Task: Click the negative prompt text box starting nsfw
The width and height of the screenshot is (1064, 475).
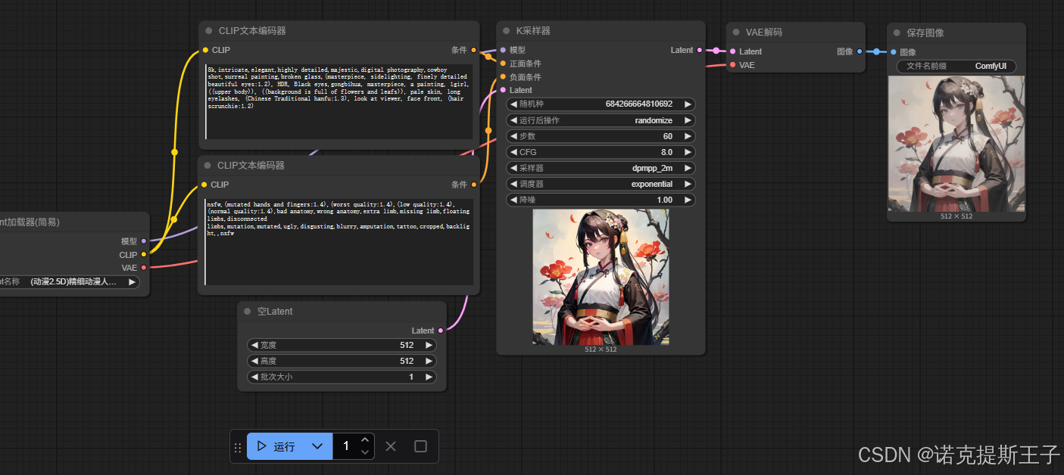Action: [x=339, y=241]
